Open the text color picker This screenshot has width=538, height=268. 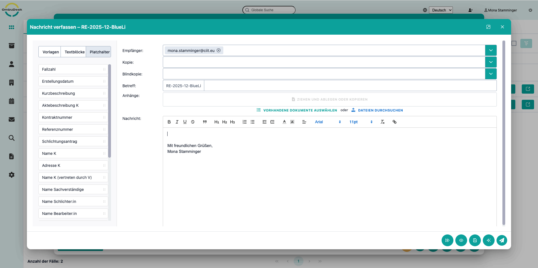(x=284, y=122)
